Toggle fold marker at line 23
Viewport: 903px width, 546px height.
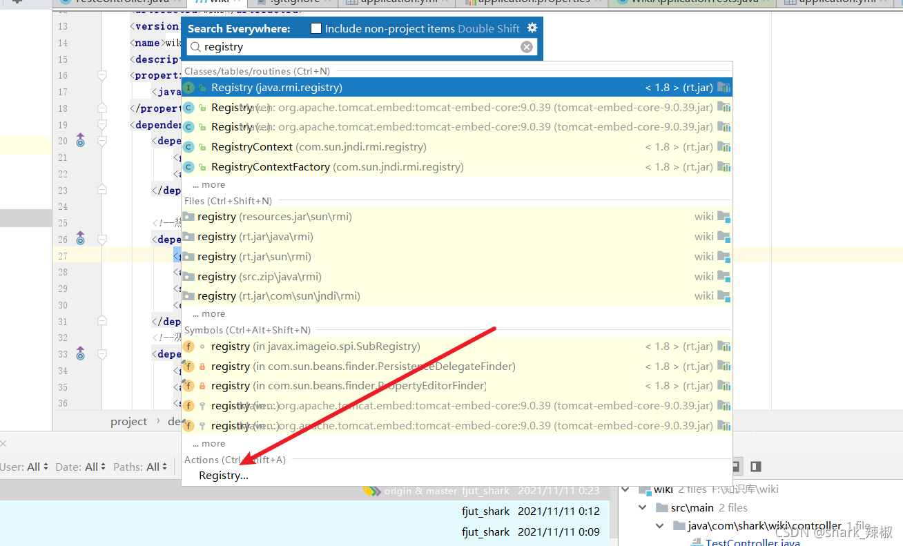pyautogui.click(x=102, y=191)
